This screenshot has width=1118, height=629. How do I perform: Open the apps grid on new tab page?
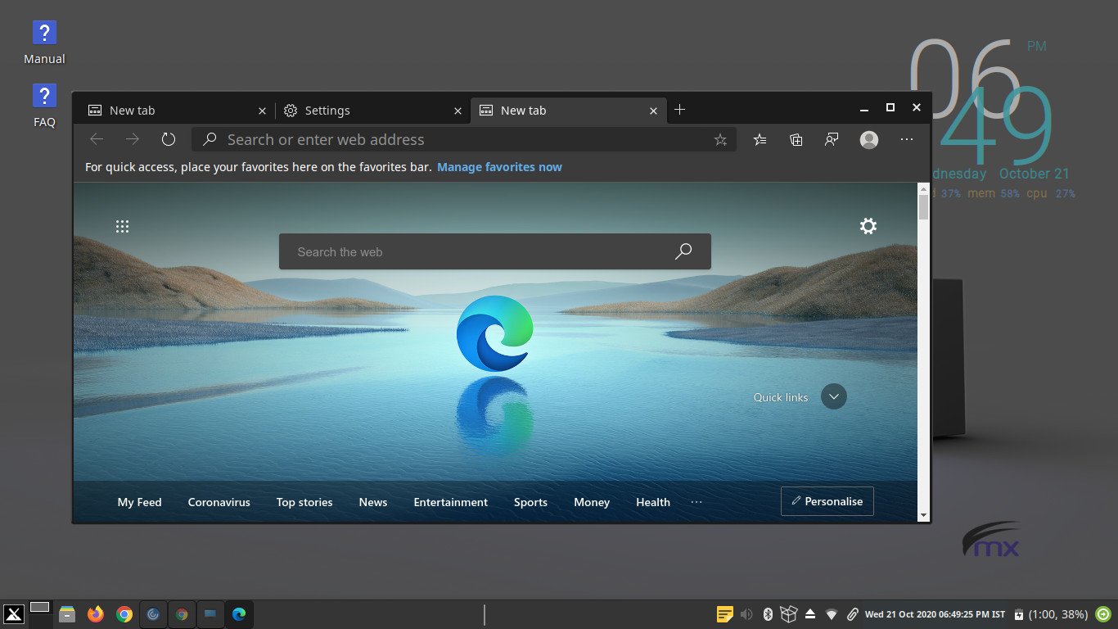coord(122,225)
